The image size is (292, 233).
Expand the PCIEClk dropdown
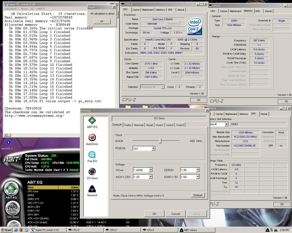click(x=153, y=149)
